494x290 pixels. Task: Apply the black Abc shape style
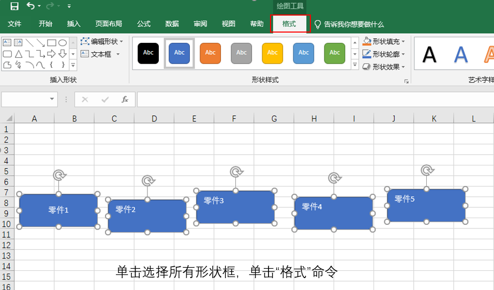click(148, 53)
